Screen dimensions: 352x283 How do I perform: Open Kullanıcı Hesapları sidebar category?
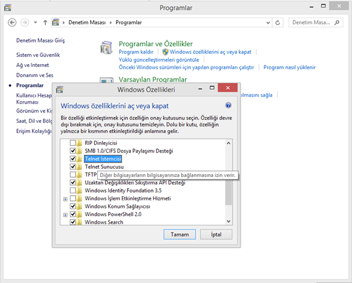pos(34,98)
